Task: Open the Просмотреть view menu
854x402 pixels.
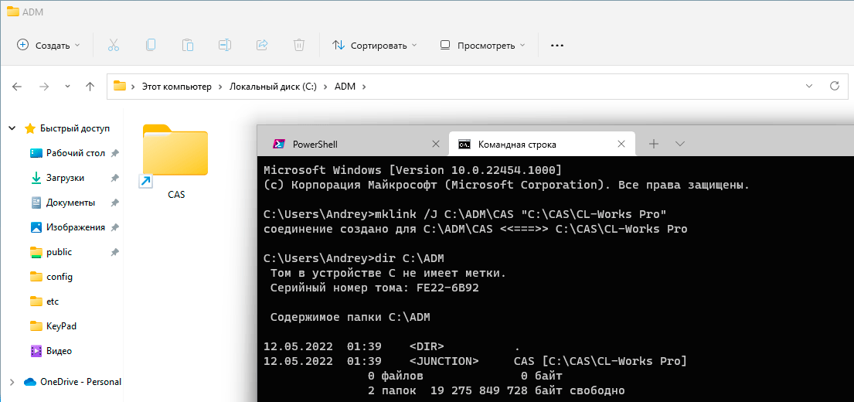Action: click(x=482, y=45)
